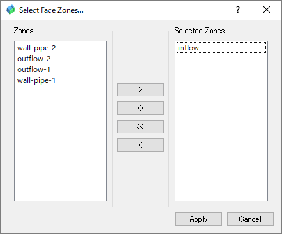Click the remove-selected-zone single left arrow button

pyautogui.click(x=140, y=145)
